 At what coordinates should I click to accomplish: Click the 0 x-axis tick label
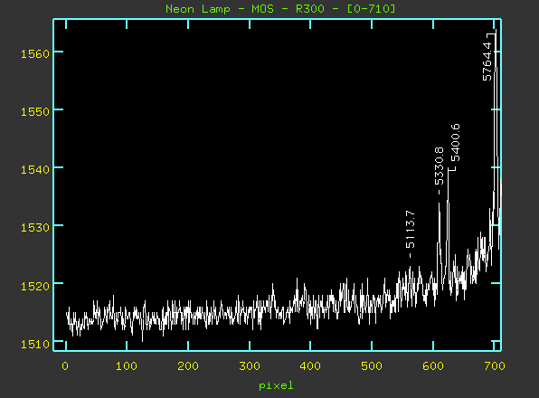65,366
